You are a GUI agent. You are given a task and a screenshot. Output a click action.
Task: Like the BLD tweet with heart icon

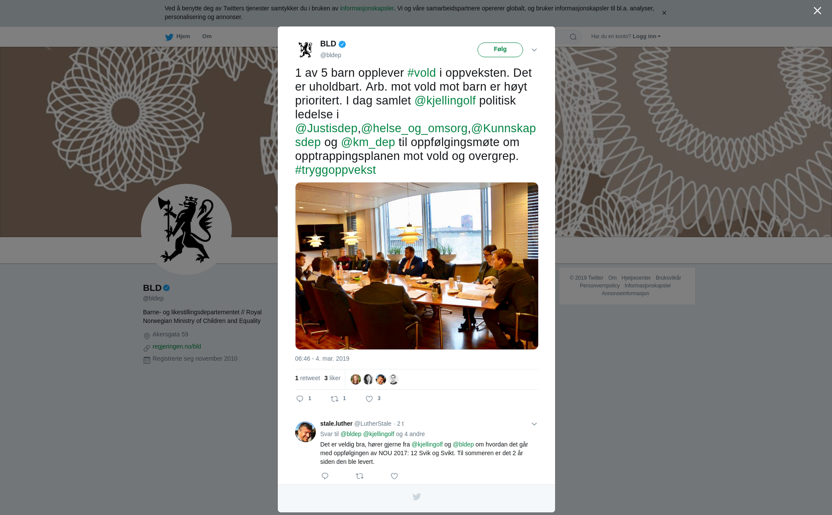(x=369, y=399)
